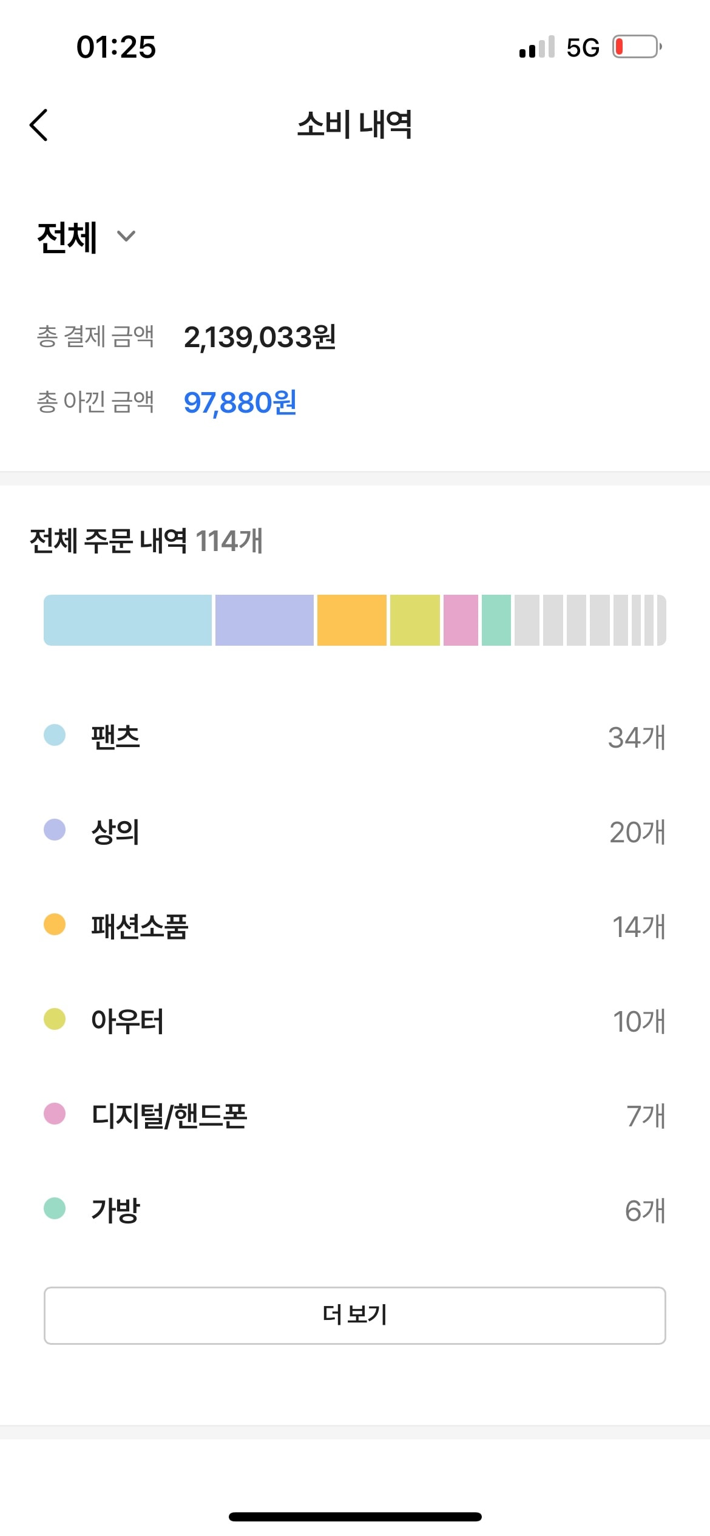Open the 아우터 category row

coord(354,1021)
